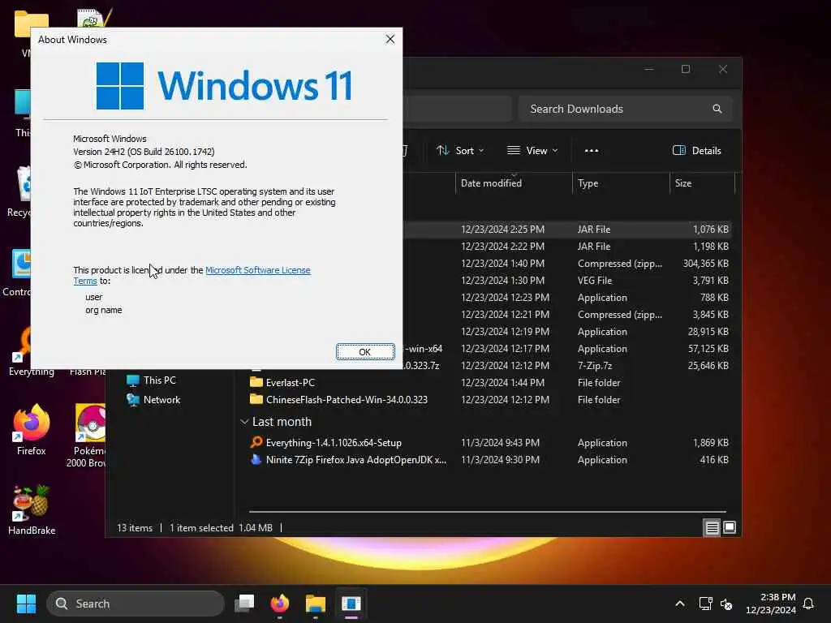Show hidden system tray icons
Image resolution: width=831 pixels, height=623 pixels.
coord(680,604)
